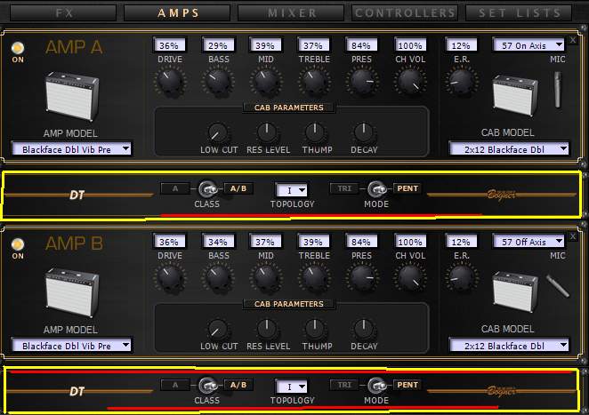Click Amp A DRIVE value field 36%
This screenshot has width=589, height=415.
[169, 45]
